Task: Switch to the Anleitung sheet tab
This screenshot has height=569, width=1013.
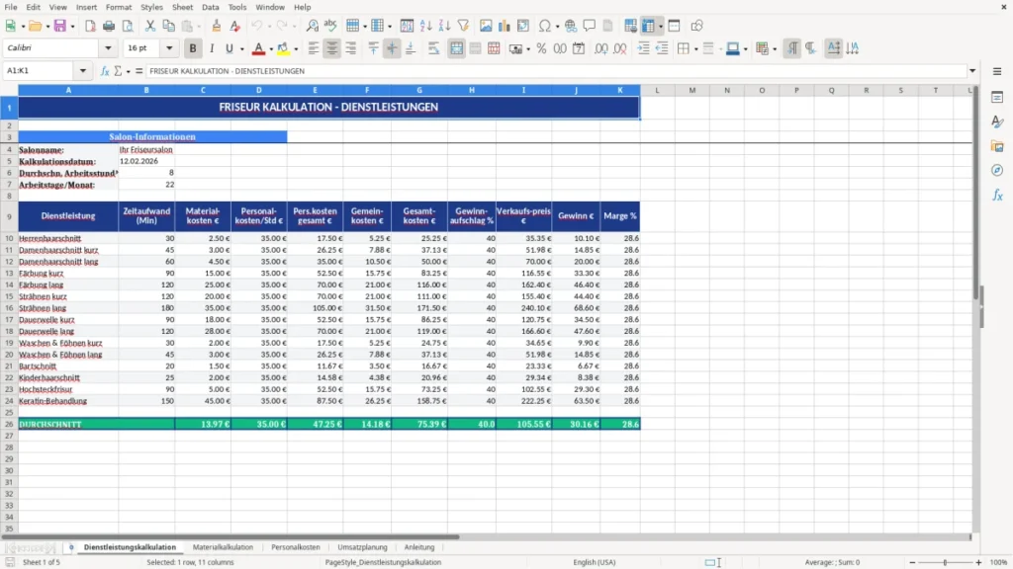Action: pyautogui.click(x=419, y=547)
